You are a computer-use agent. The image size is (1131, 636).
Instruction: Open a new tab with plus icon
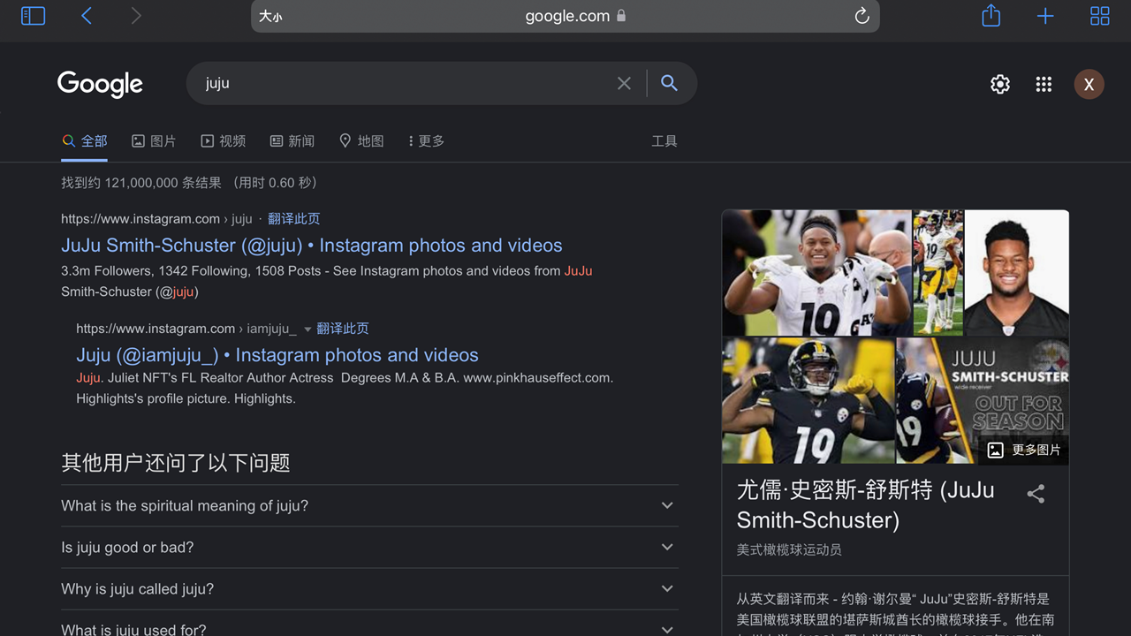(x=1045, y=16)
